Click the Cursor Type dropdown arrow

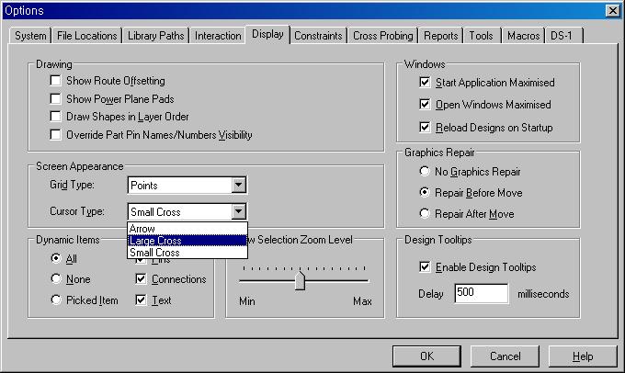(238, 211)
